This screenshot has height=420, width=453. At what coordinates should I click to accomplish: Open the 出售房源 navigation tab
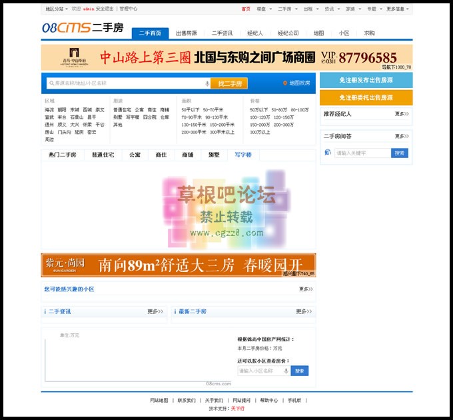(187, 33)
